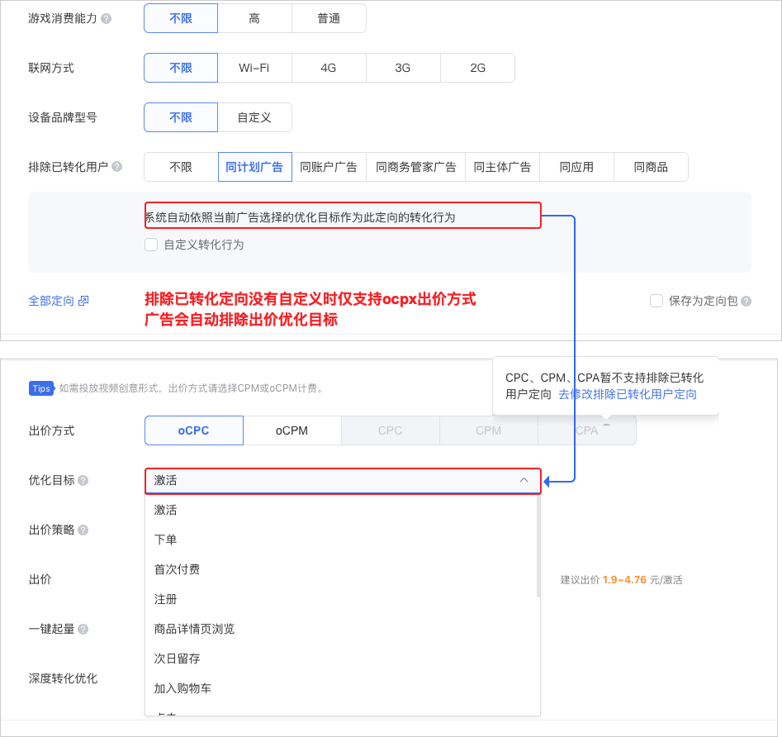Screen dimensions: 782x737
Task: Select 自定义 for 设备品牌型号
Action: pyautogui.click(x=254, y=117)
